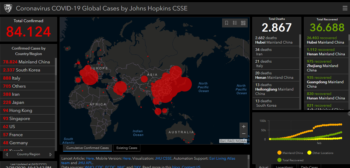Screen dimensions: 350x168
Task: Show the map legend list
Action: point(235,23)
